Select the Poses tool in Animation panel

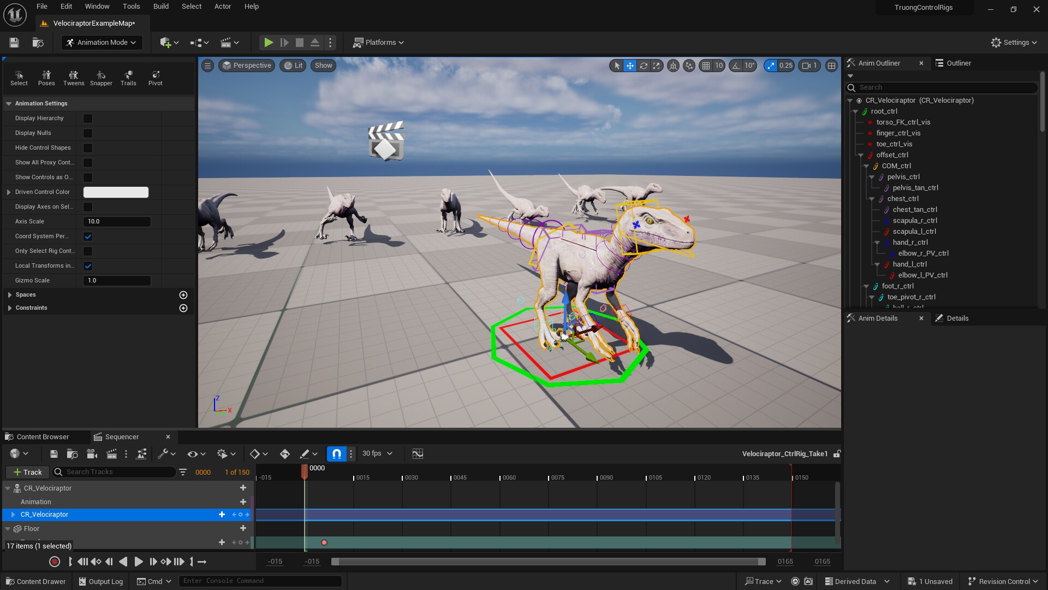pyautogui.click(x=46, y=78)
